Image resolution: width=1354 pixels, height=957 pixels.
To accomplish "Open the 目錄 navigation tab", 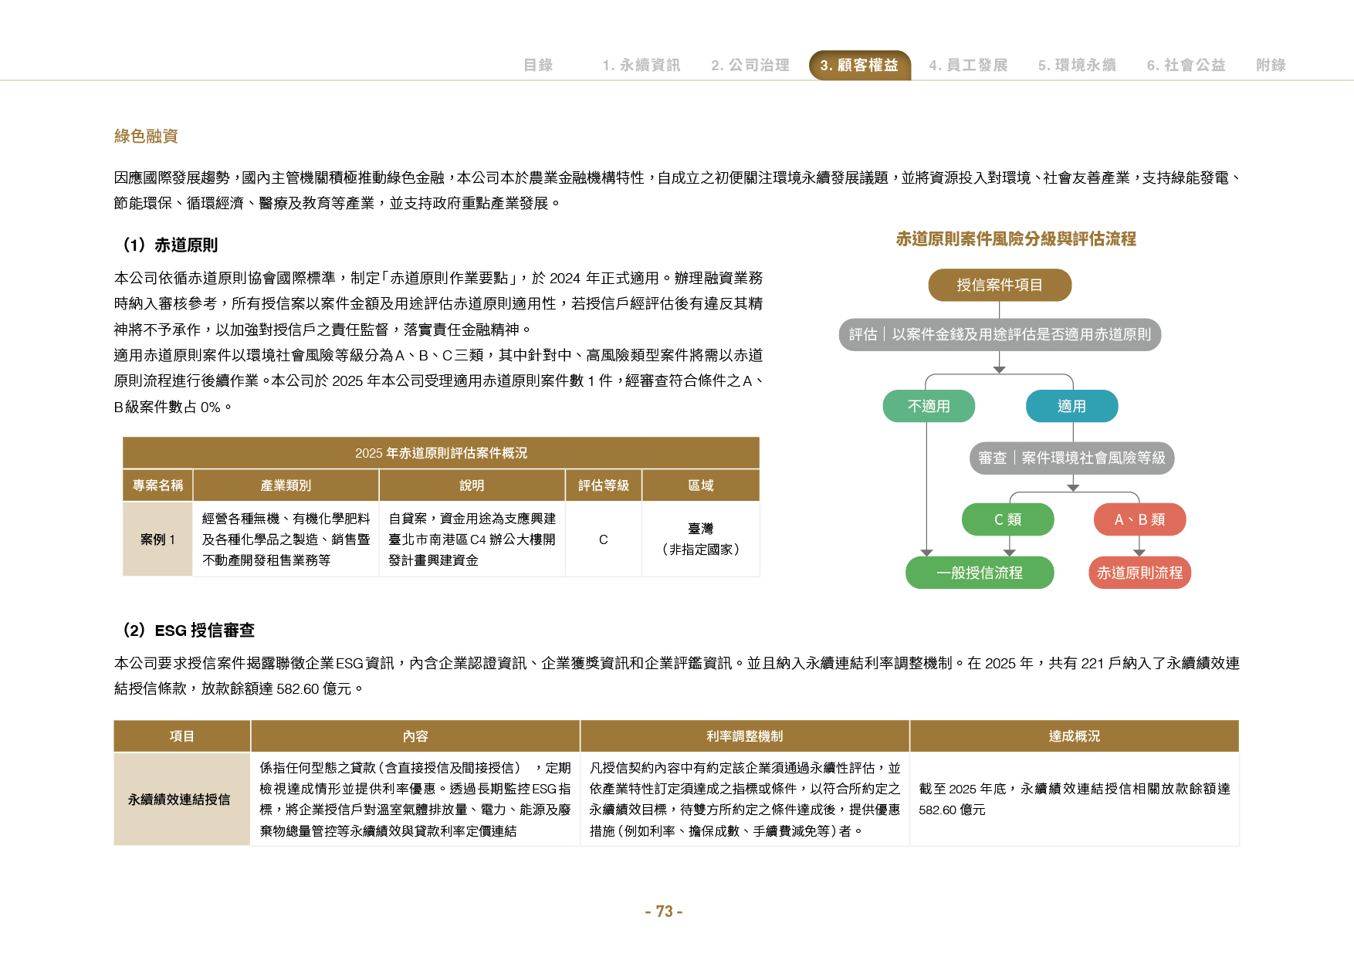I will pos(538,65).
